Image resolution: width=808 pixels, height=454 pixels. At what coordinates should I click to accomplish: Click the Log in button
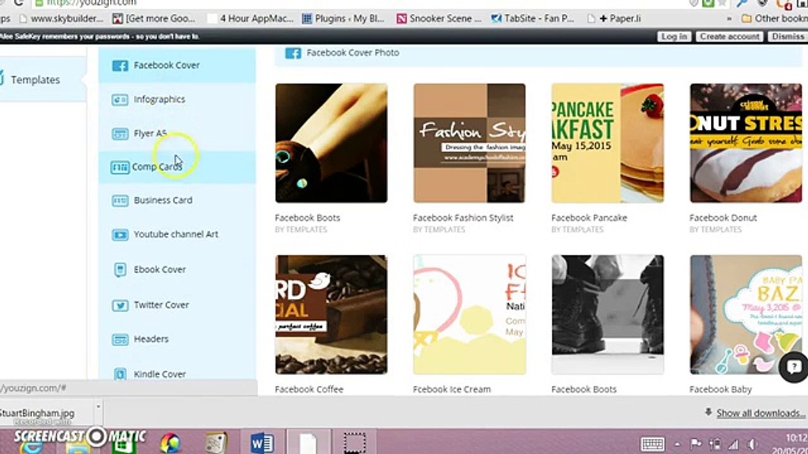(674, 37)
